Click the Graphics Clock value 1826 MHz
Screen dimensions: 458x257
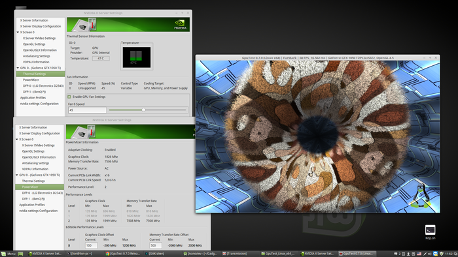pos(111,157)
